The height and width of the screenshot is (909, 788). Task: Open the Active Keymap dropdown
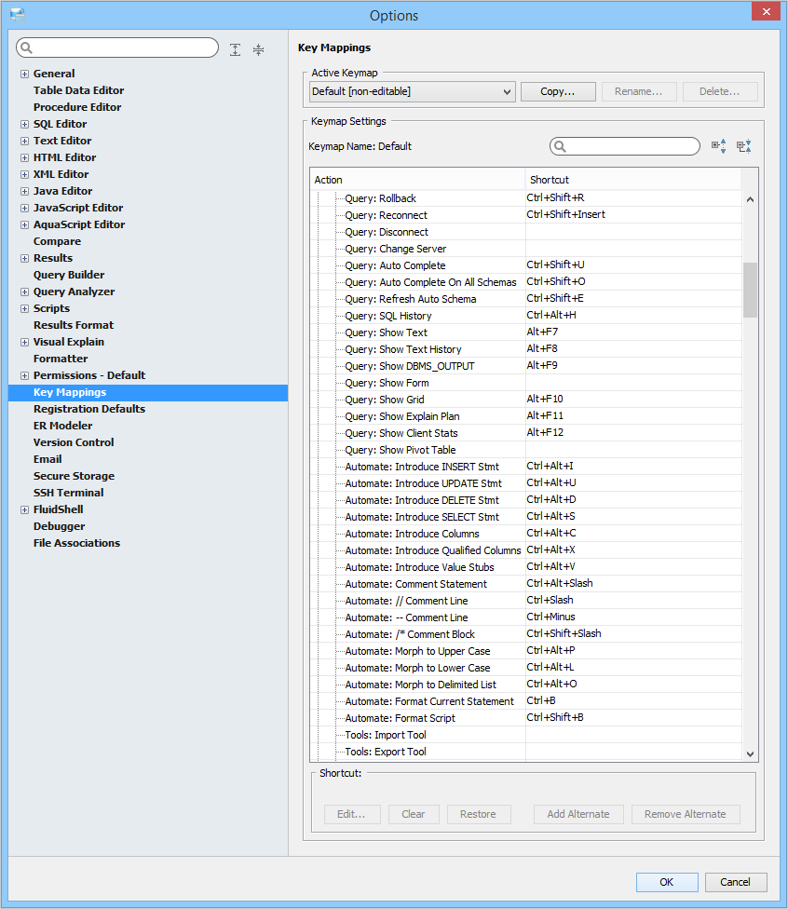coord(413,91)
